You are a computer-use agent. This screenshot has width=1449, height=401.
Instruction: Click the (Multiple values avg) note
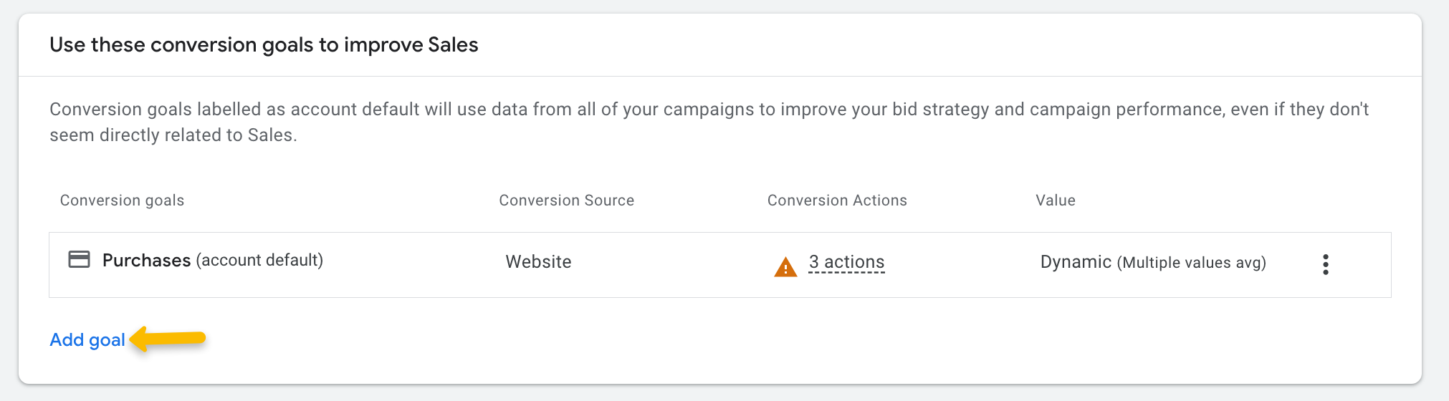(x=1191, y=263)
